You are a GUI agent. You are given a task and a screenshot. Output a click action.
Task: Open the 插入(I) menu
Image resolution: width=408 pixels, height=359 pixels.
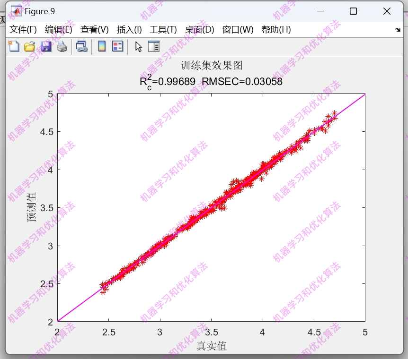[129, 30]
